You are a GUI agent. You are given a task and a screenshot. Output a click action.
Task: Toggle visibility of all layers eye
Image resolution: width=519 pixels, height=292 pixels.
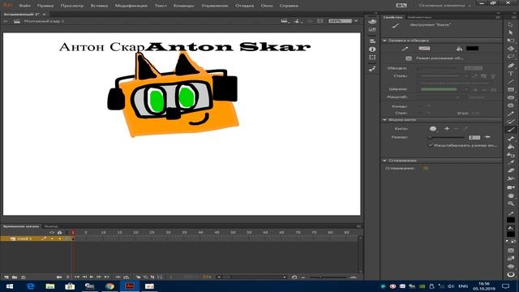pyautogui.click(x=52, y=233)
